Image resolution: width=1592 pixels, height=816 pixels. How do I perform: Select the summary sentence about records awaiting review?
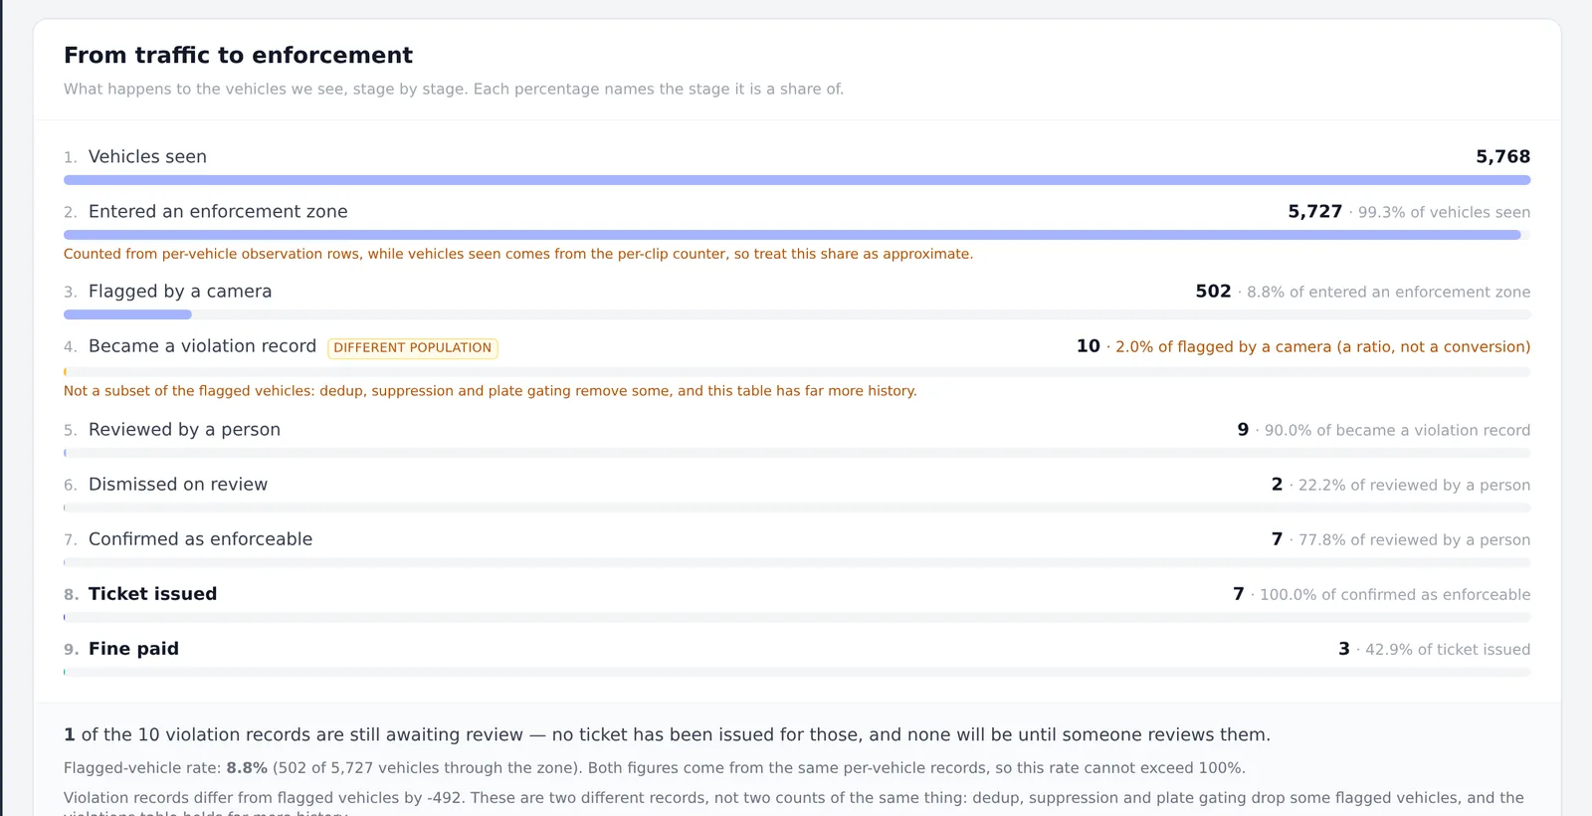tap(667, 734)
